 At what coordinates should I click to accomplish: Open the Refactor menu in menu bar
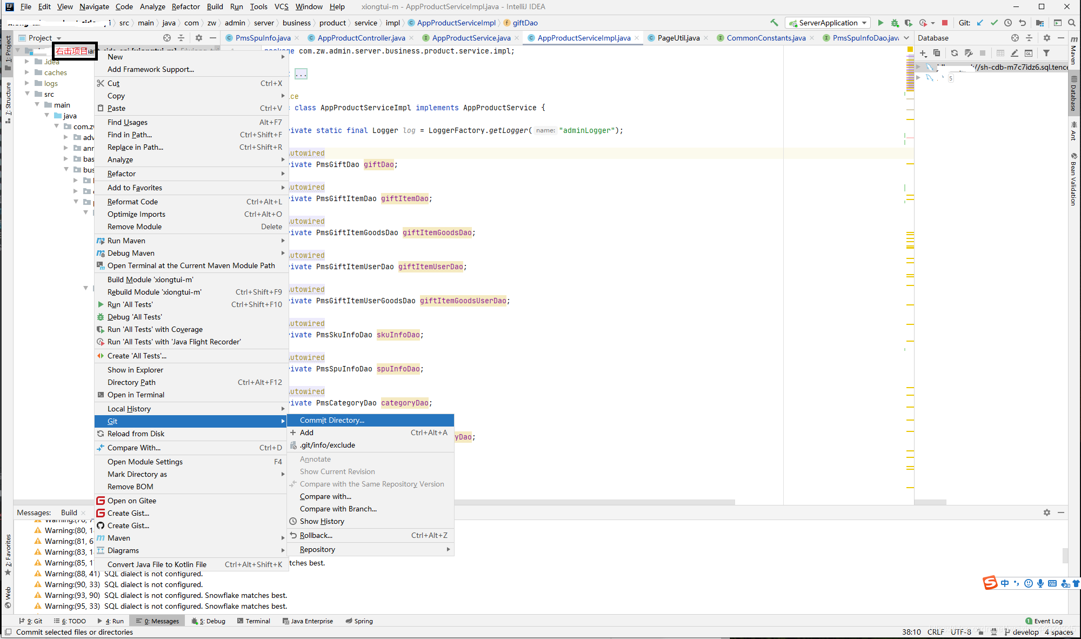(x=186, y=6)
